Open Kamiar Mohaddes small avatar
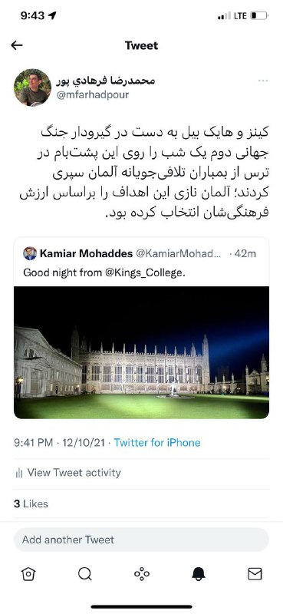 [x=30, y=253]
